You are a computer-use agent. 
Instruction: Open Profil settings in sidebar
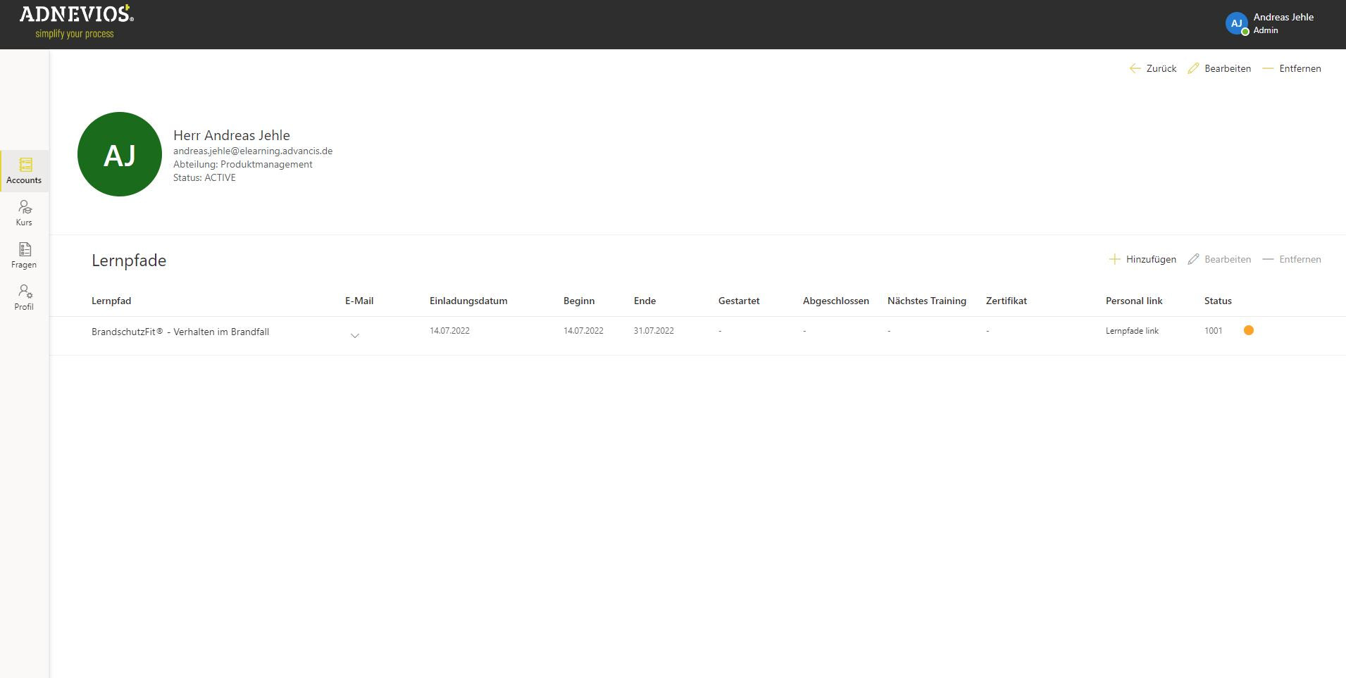(x=24, y=297)
